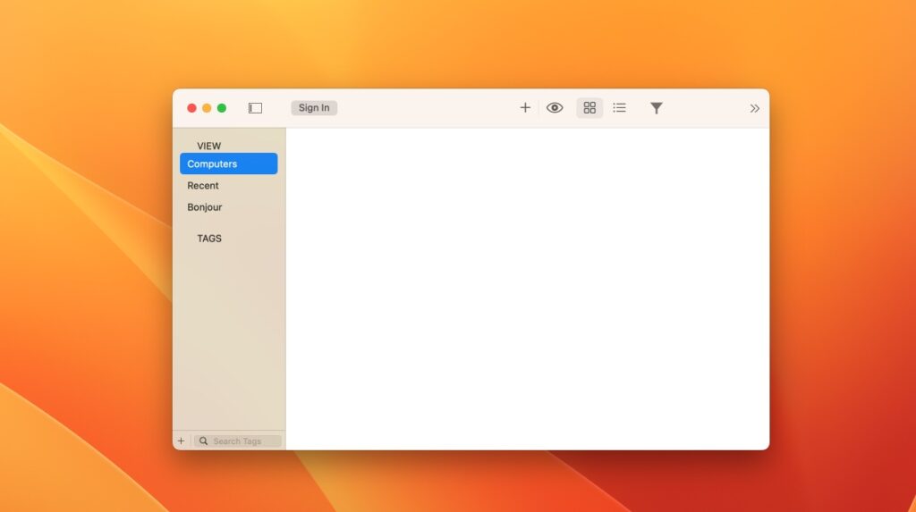
Task: Focus the Search Tags field
Action: pos(238,441)
